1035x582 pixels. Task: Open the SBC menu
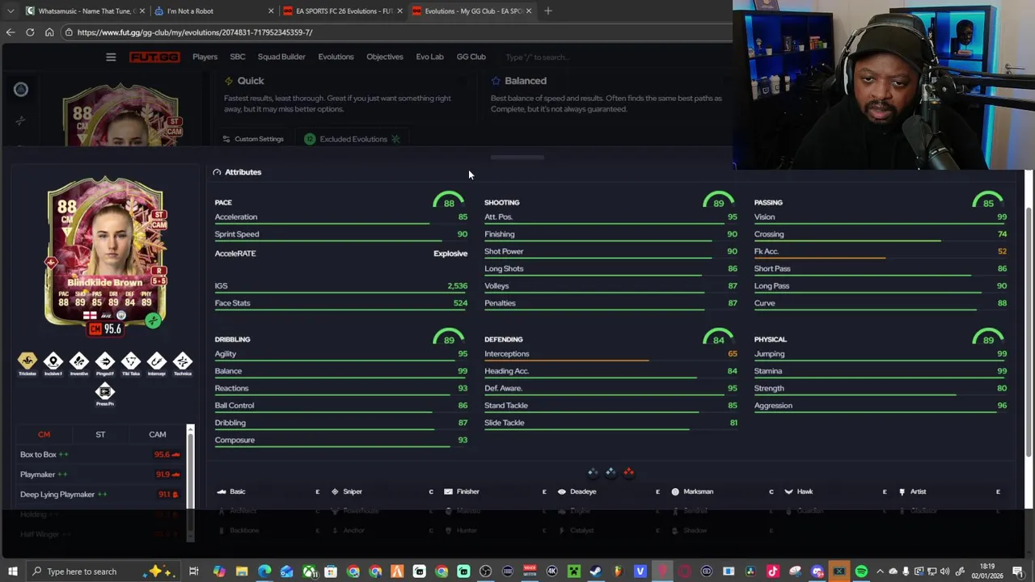tap(238, 57)
